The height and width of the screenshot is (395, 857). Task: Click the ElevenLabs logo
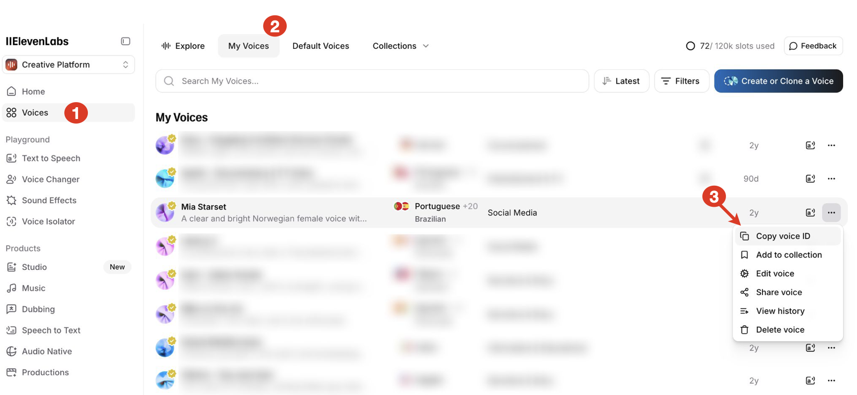coord(37,41)
